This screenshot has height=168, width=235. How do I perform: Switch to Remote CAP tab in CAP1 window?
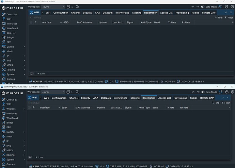click(x=207, y=98)
